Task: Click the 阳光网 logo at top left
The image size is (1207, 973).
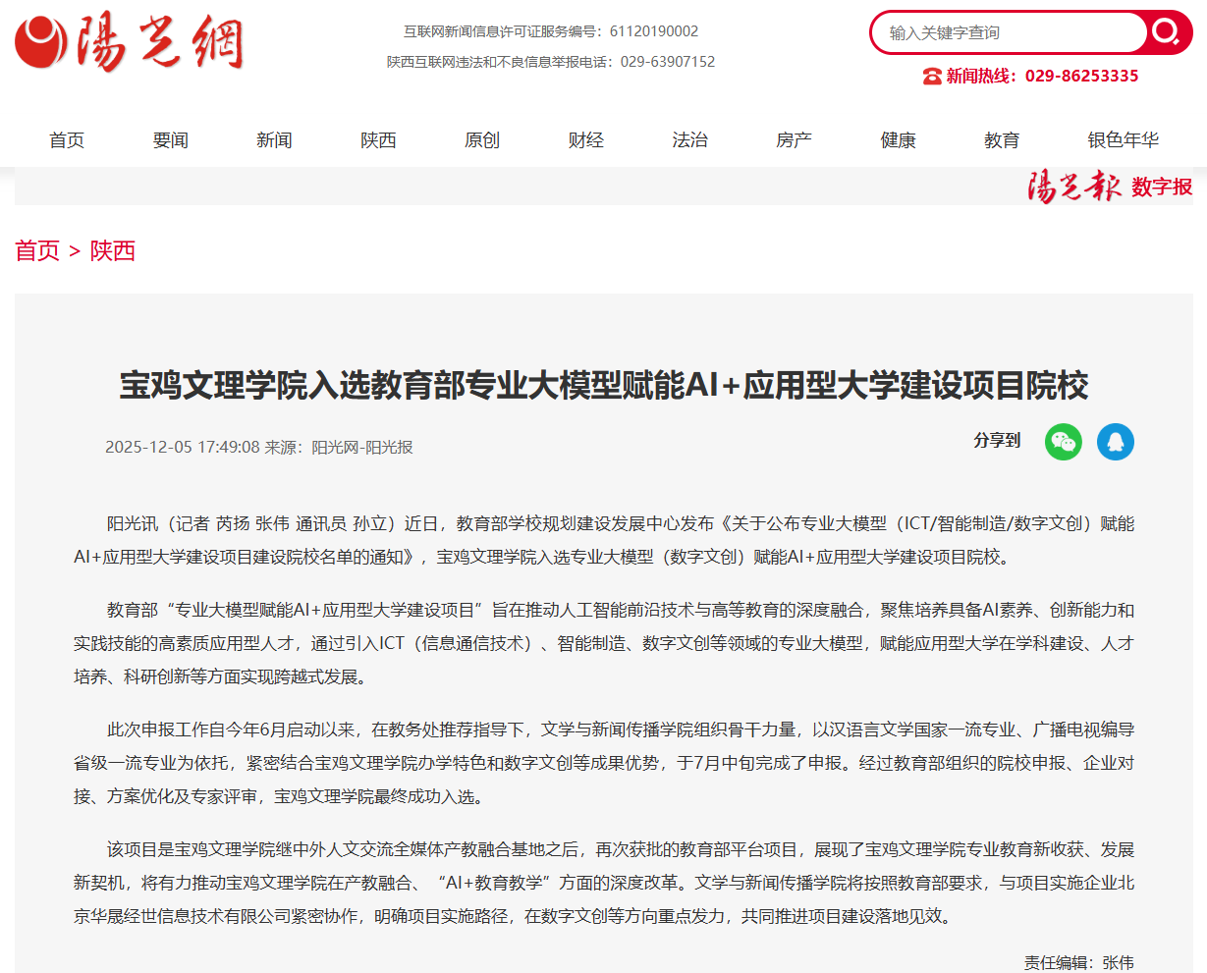Action: pyautogui.click(x=128, y=42)
